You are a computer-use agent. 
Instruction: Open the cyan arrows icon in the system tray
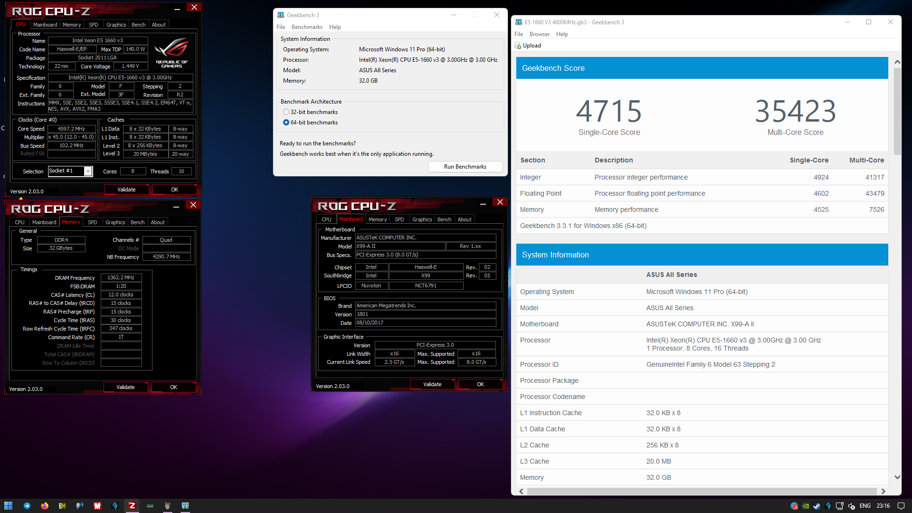pyautogui.click(x=828, y=506)
